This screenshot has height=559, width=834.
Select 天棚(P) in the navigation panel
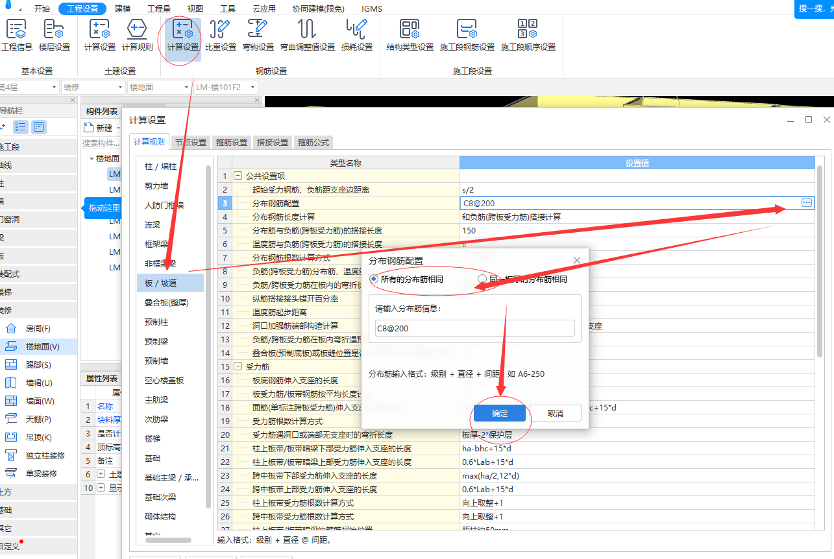[39, 420]
